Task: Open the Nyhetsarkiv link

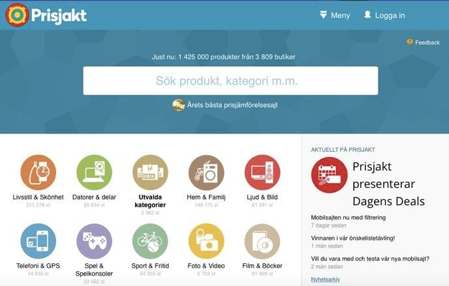Action: click(x=325, y=279)
